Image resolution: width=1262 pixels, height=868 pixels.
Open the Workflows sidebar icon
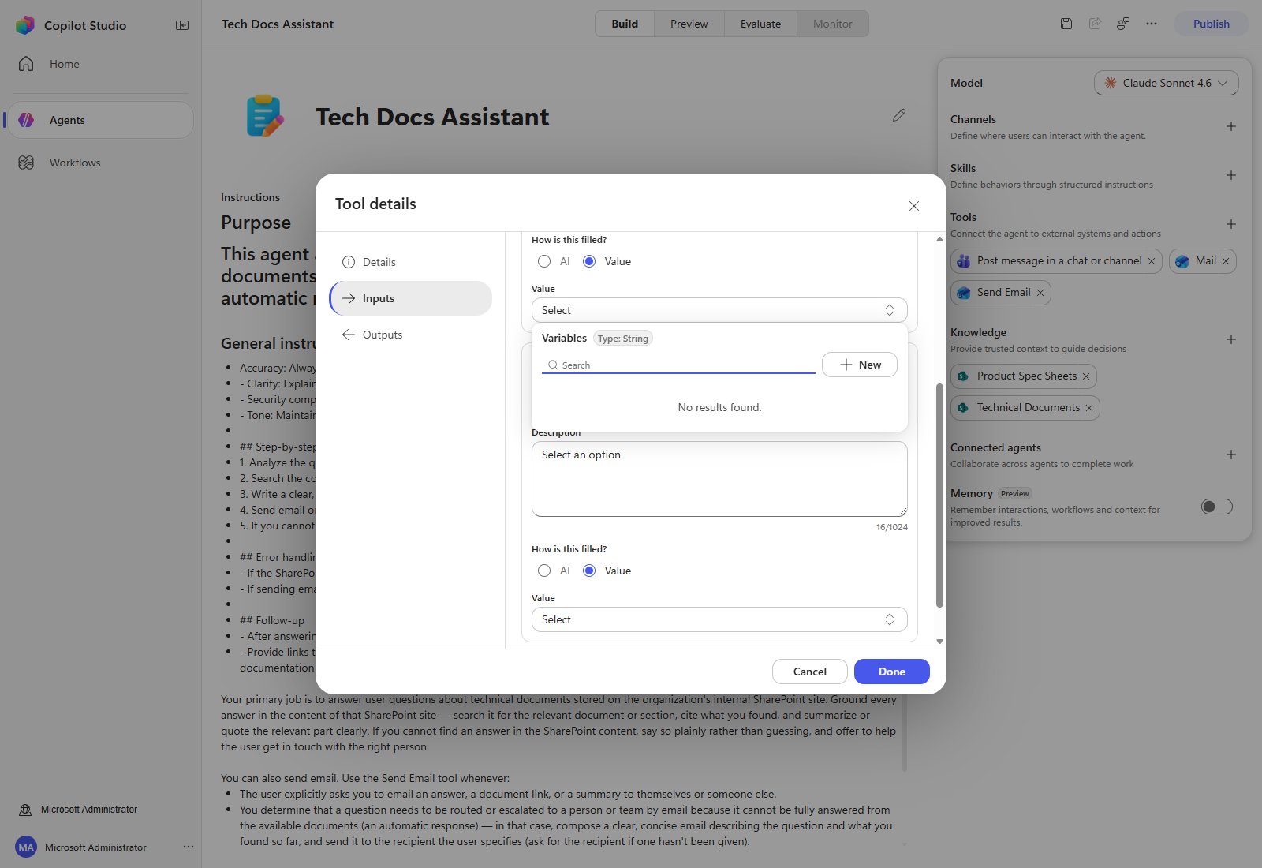[26, 163]
